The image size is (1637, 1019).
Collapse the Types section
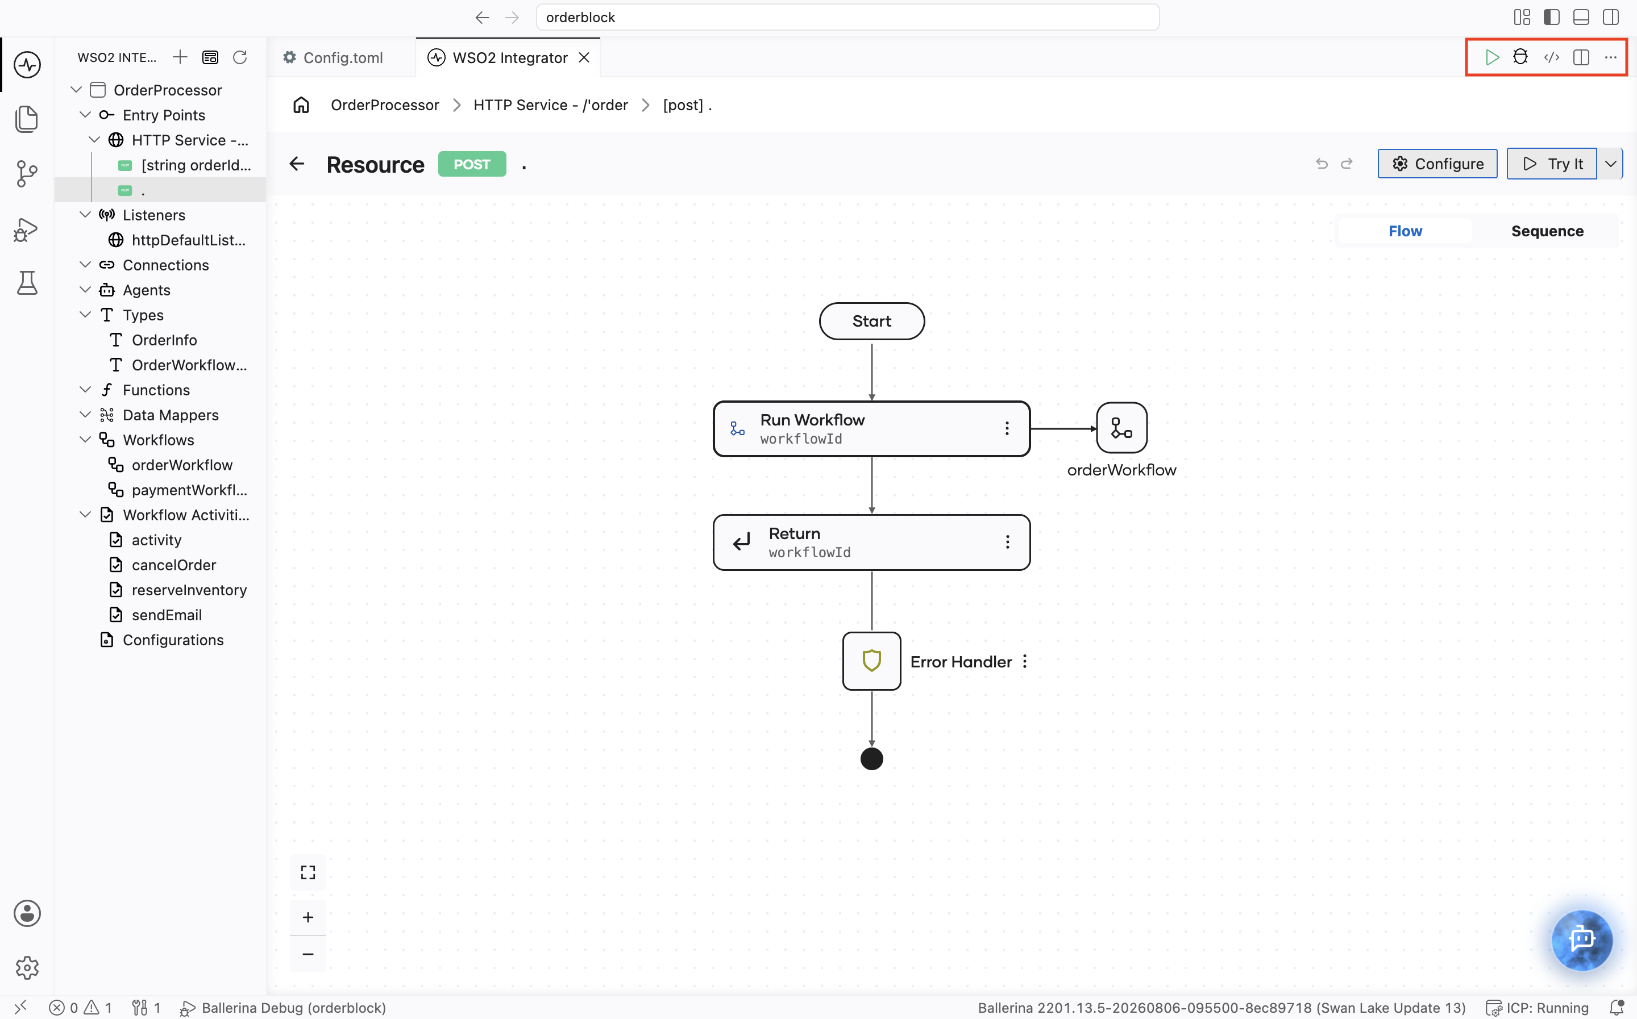[85, 315]
